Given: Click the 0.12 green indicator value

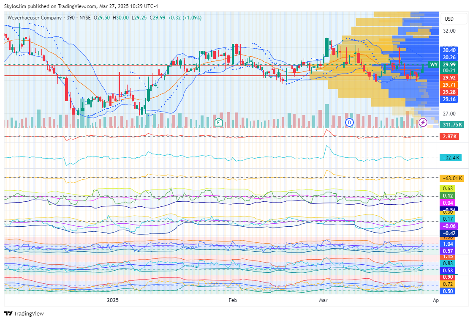Looking at the screenshot, I should (448, 196).
